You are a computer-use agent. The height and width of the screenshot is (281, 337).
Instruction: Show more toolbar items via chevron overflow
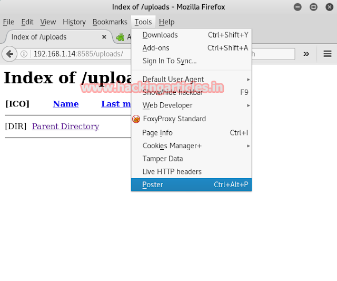(306, 54)
